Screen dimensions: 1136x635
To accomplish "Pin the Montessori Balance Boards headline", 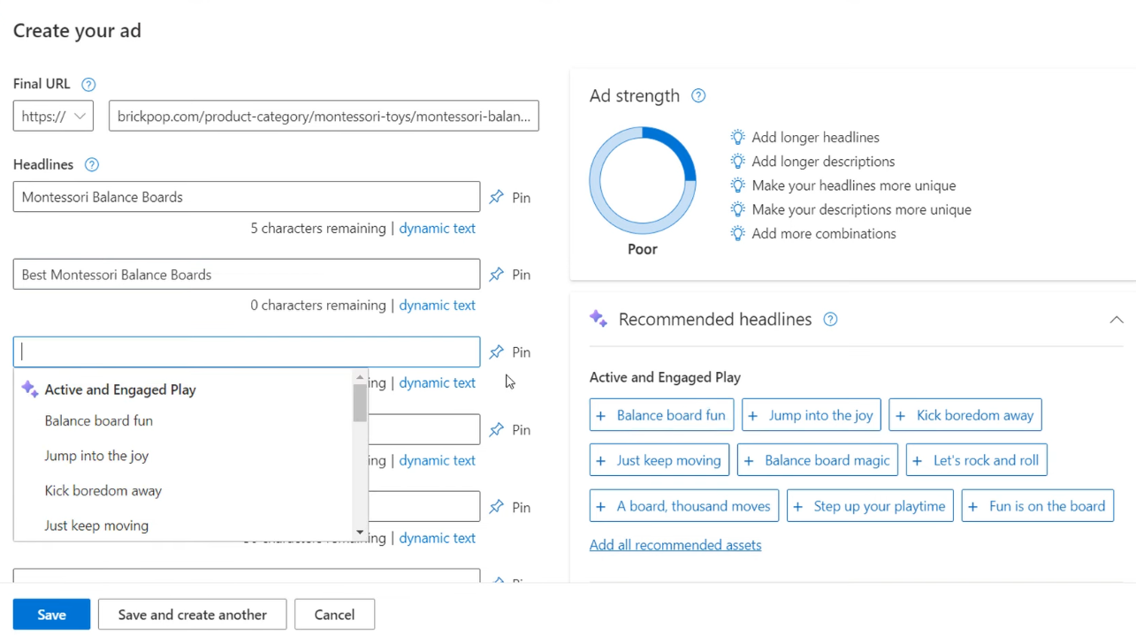I will tap(510, 198).
